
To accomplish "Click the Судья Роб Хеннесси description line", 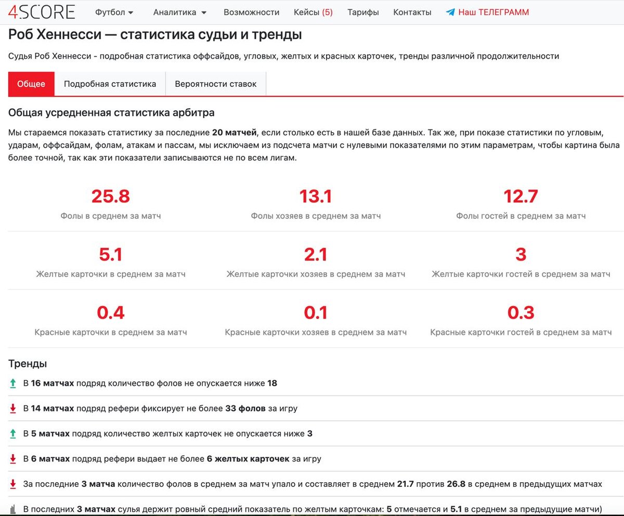I will [283, 56].
